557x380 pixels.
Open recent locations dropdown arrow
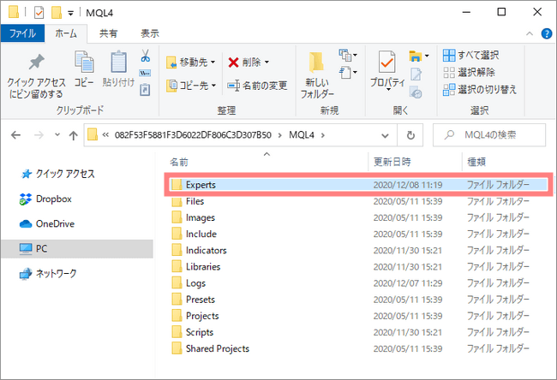(57, 135)
